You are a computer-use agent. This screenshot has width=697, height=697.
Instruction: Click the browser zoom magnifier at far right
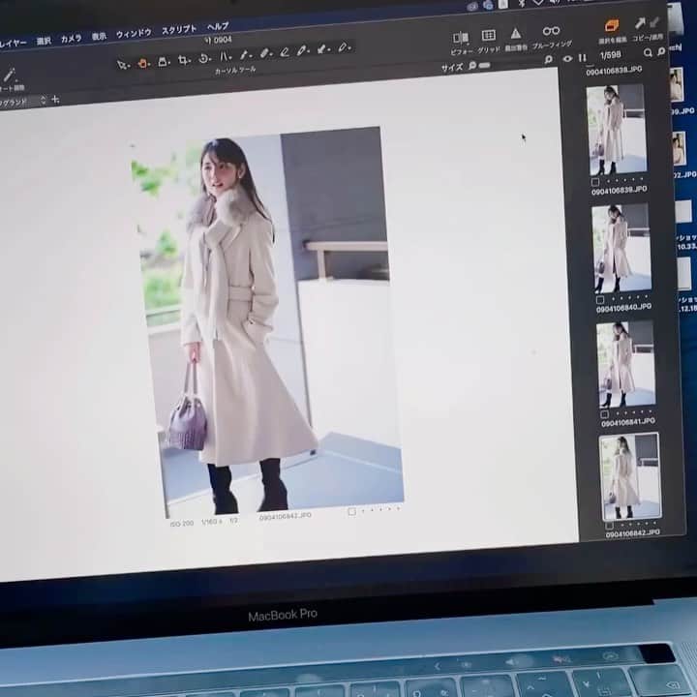click(x=661, y=51)
